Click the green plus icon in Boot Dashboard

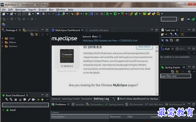tap(42, 100)
